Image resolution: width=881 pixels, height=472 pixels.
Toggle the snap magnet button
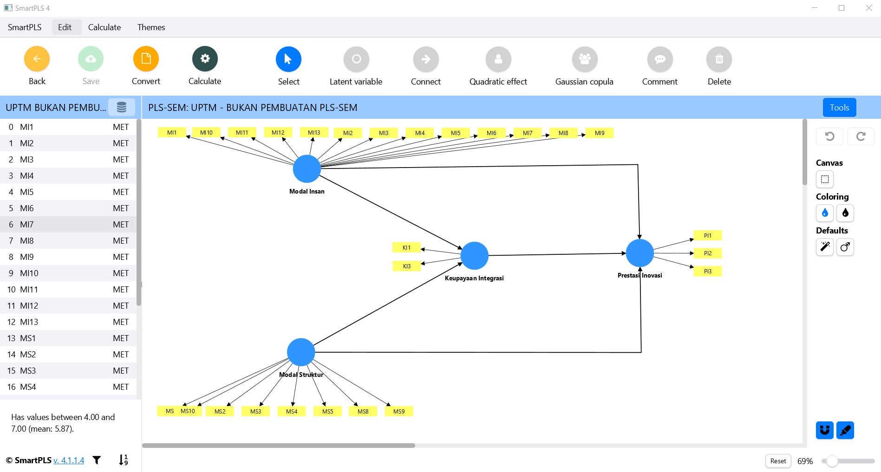[x=824, y=430]
